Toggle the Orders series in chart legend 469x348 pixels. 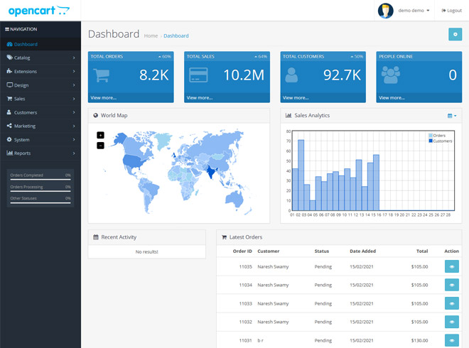pyautogui.click(x=437, y=136)
